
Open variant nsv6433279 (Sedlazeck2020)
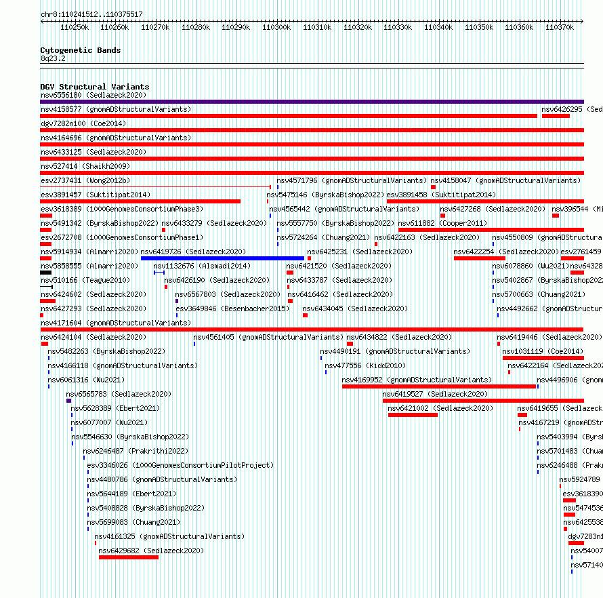pos(214,223)
